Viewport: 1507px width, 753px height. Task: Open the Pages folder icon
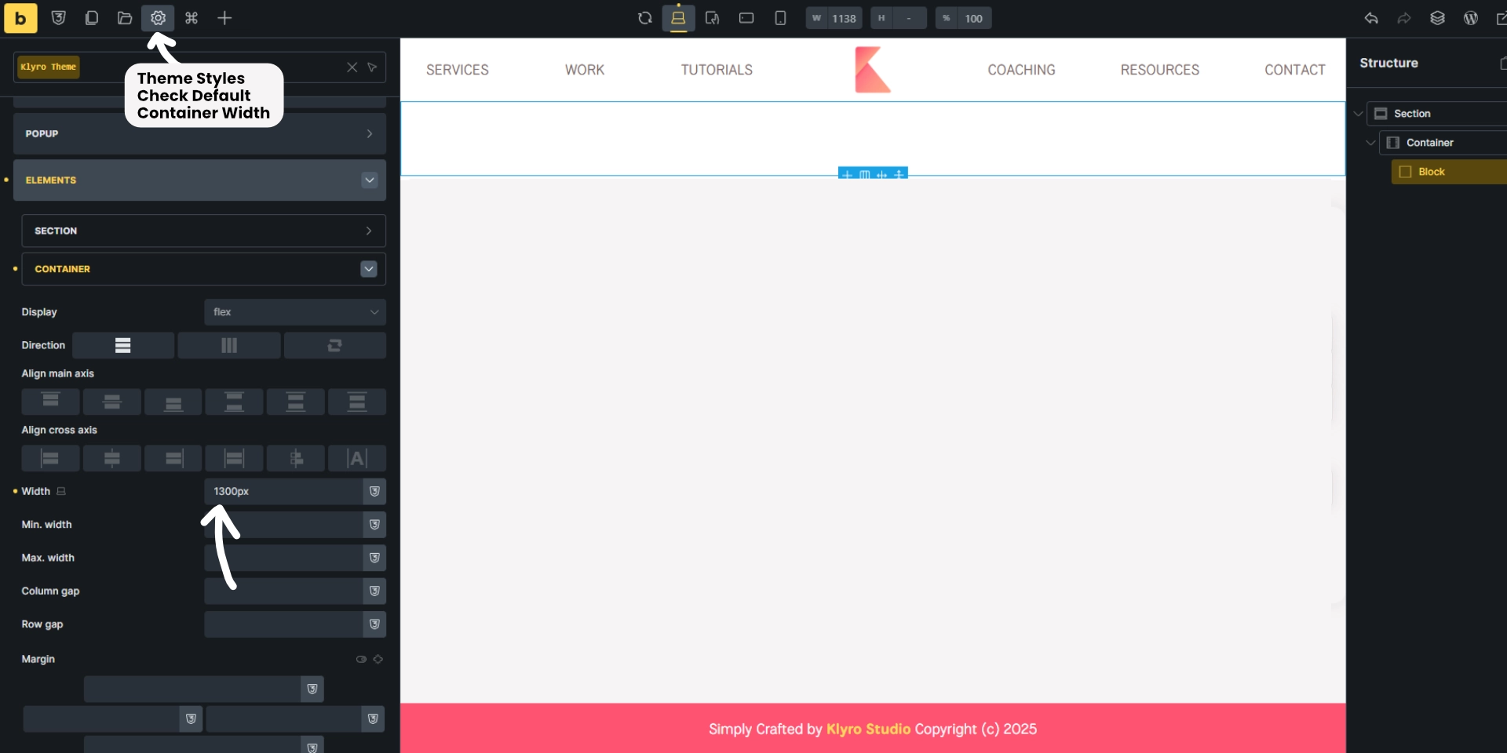pos(124,18)
